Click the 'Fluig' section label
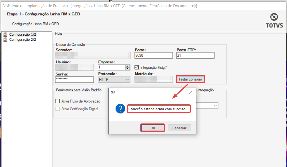 pos(59,33)
